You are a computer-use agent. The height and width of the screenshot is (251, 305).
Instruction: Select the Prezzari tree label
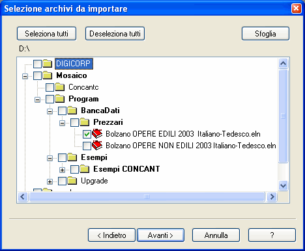[108, 122]
